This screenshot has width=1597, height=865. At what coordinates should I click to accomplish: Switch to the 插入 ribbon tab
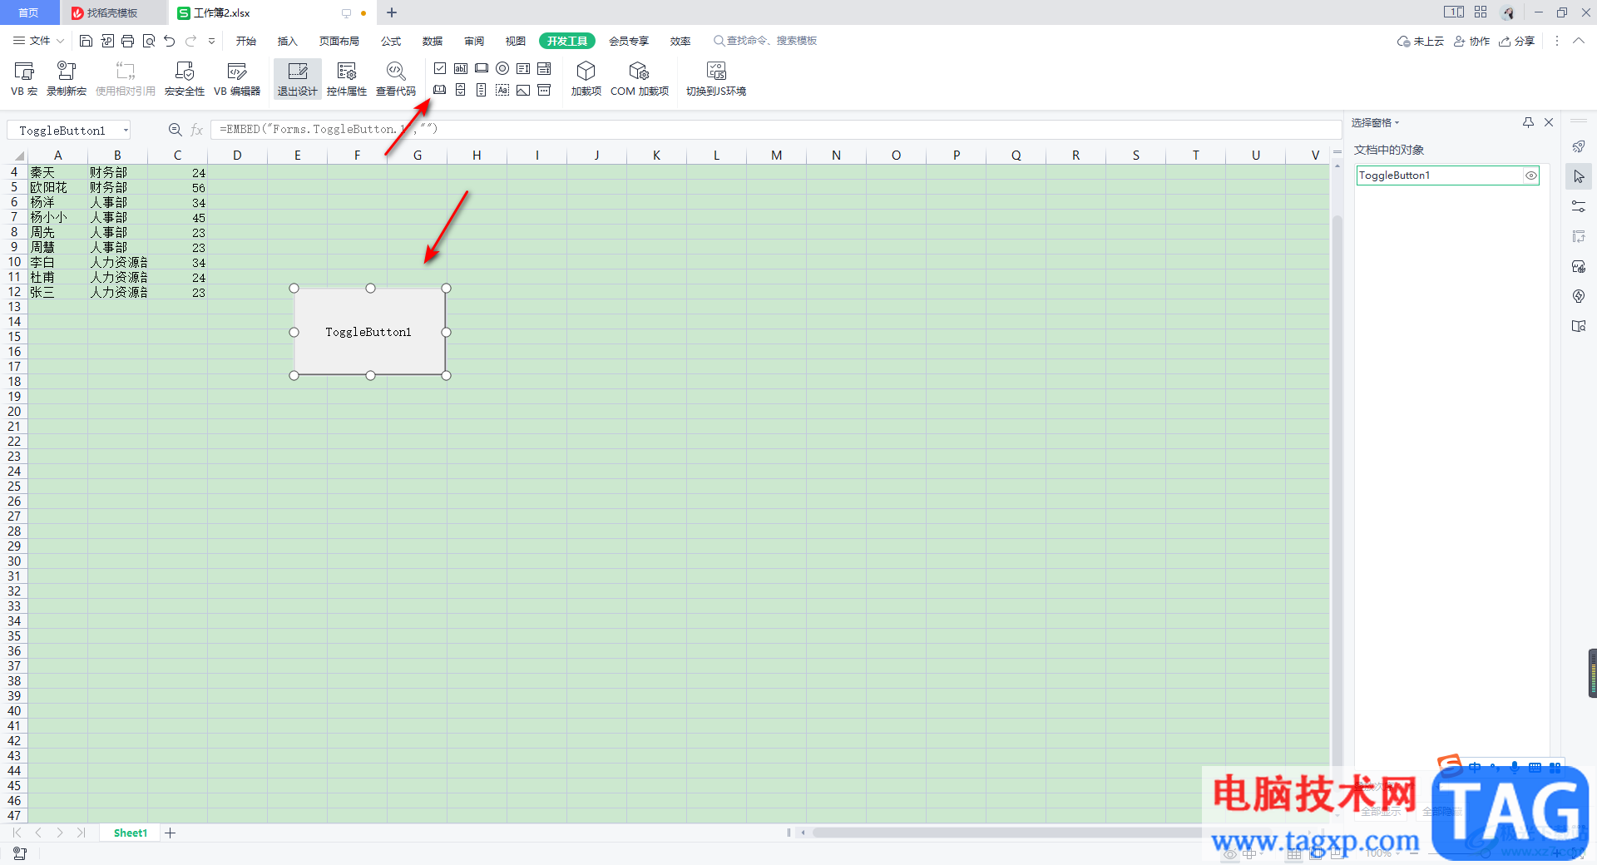pos(287,41)
